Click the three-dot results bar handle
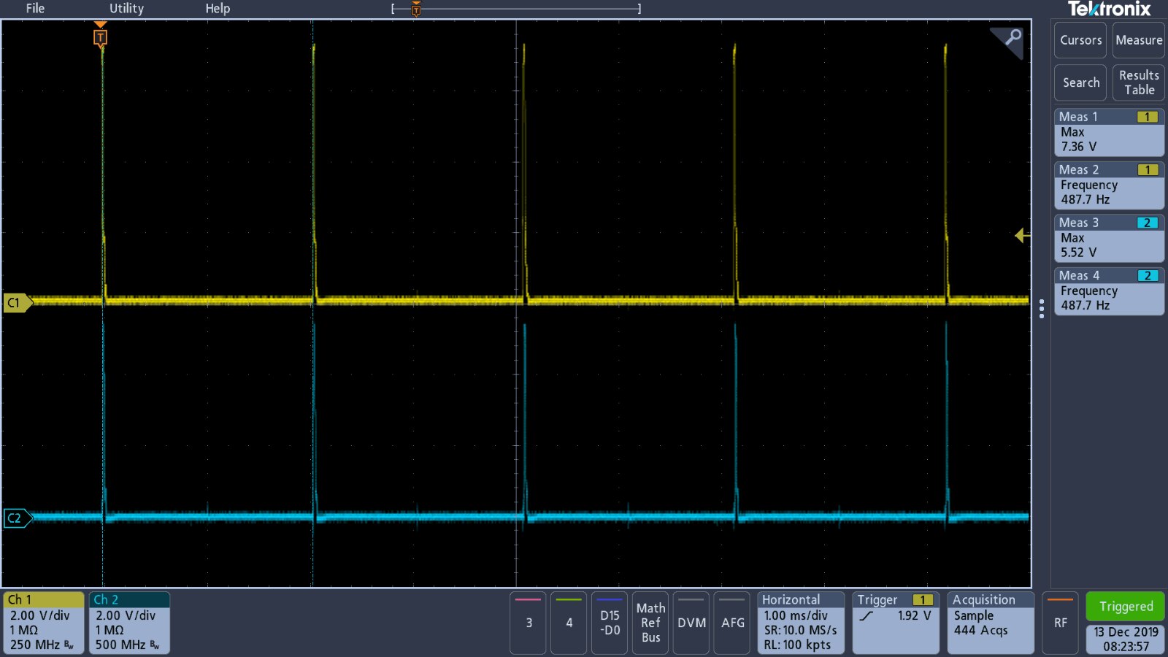1168x657 pixels. (x=1042, y=309)
